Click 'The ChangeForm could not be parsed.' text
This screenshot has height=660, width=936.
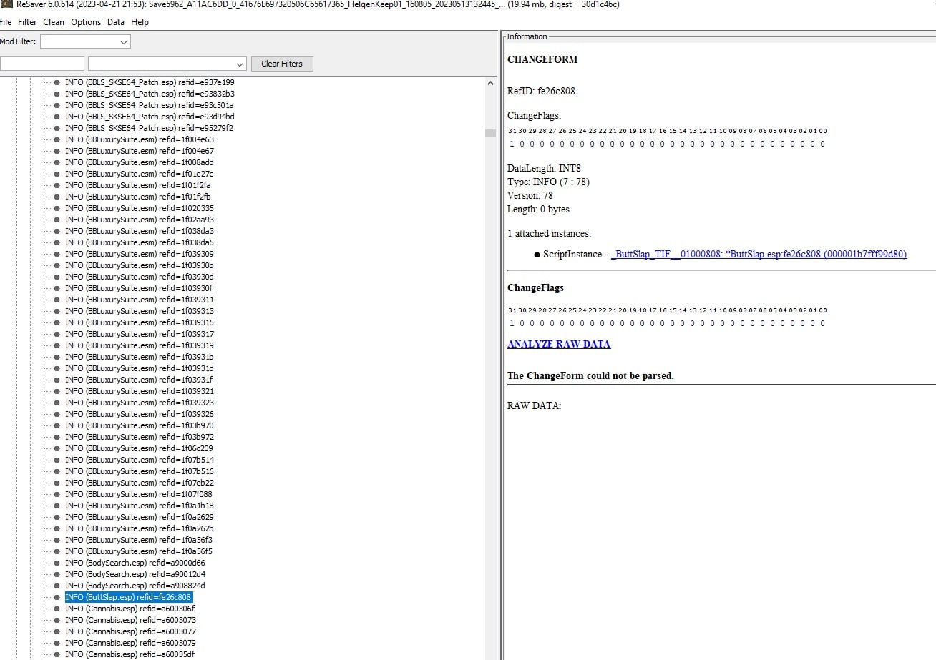pyautogui.click(x=590, y=375)
